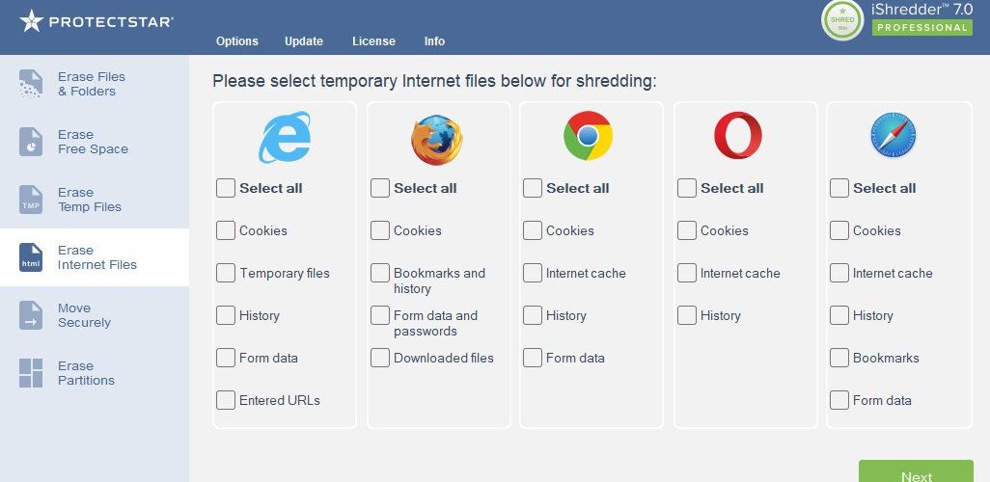The image size is (990, 482).
Task: Open the Erase Temp Files TMP icon
Action: 31,200
